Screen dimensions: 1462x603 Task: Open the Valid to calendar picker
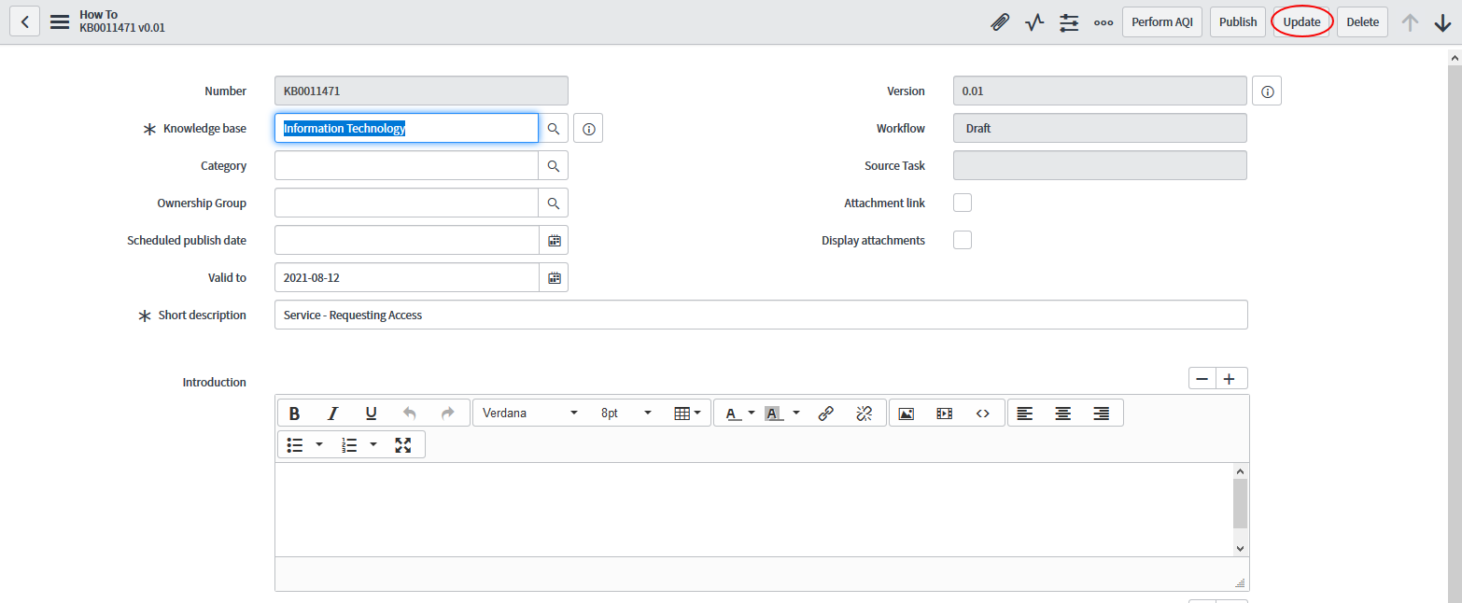click(x=554, y=278)
